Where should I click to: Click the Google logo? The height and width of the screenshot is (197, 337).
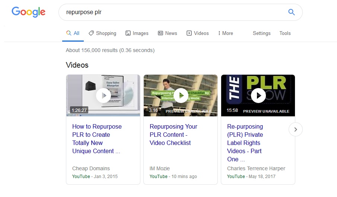pos(28,12)
